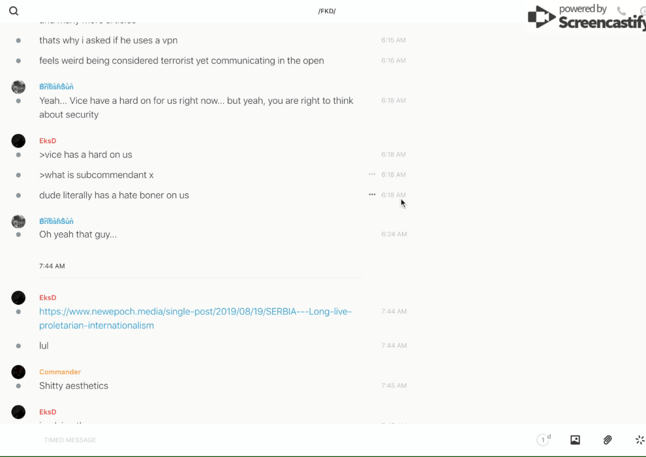
Task: Click the EksD username above the link
Action: click(48, 298)
